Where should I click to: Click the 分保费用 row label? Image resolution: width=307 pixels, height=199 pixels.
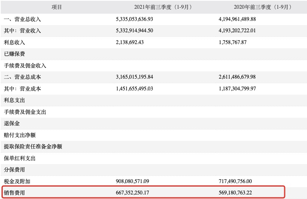[x=14, y=170]
